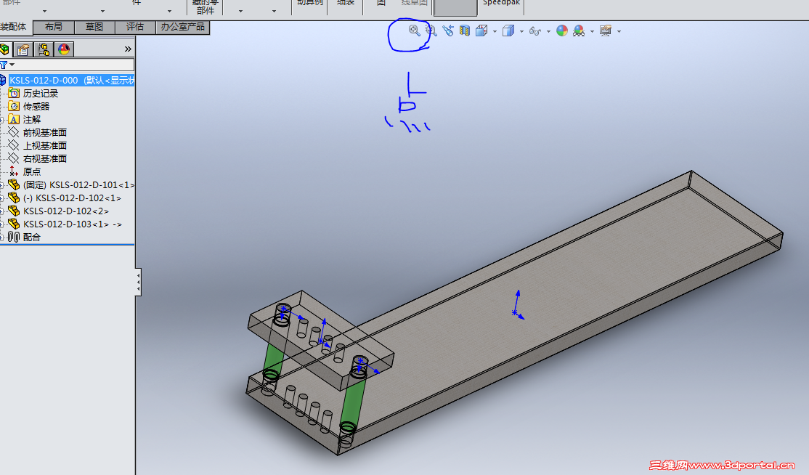Open the Apply Scene dropdown arrow

(x=592, y=31)
